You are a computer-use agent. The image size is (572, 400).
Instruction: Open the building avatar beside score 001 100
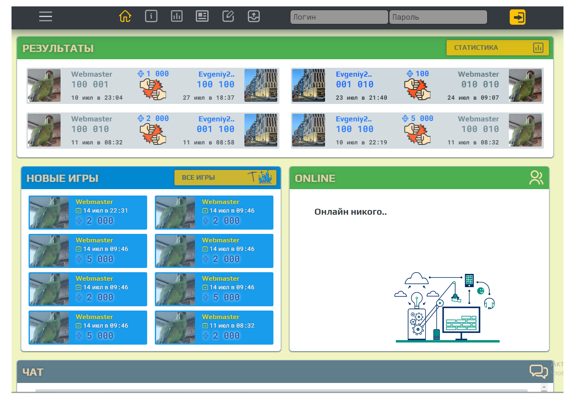click(261, 130)
